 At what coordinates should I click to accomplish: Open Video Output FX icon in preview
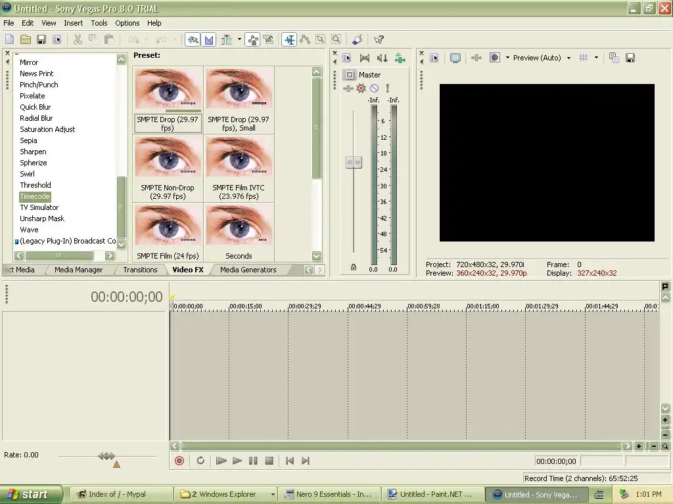pyautogui.click(x=476, y=58)
